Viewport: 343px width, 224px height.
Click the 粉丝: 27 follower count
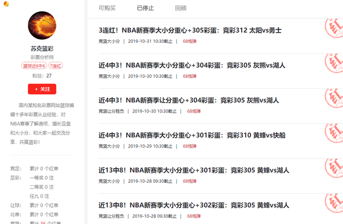coord(42,76)
